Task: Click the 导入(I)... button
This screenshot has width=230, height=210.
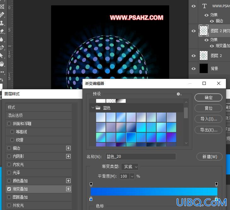Action: click(208, 119)
